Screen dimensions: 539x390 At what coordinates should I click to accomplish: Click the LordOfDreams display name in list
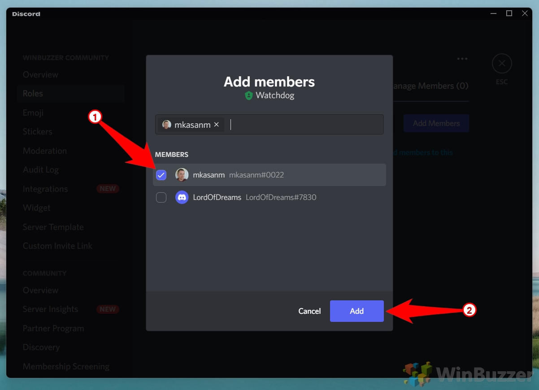(217, 197)
